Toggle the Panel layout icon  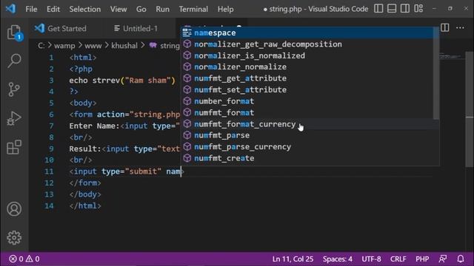pos(392,8)
